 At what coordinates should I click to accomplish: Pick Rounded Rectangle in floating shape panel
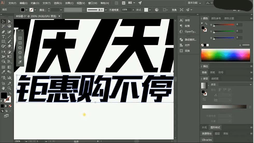20,43
